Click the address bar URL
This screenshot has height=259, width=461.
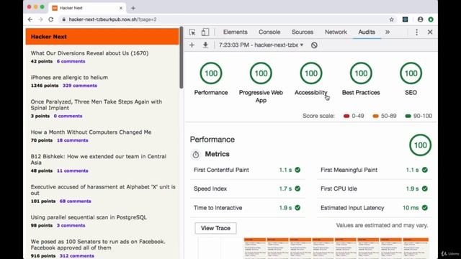click(112, 19)
